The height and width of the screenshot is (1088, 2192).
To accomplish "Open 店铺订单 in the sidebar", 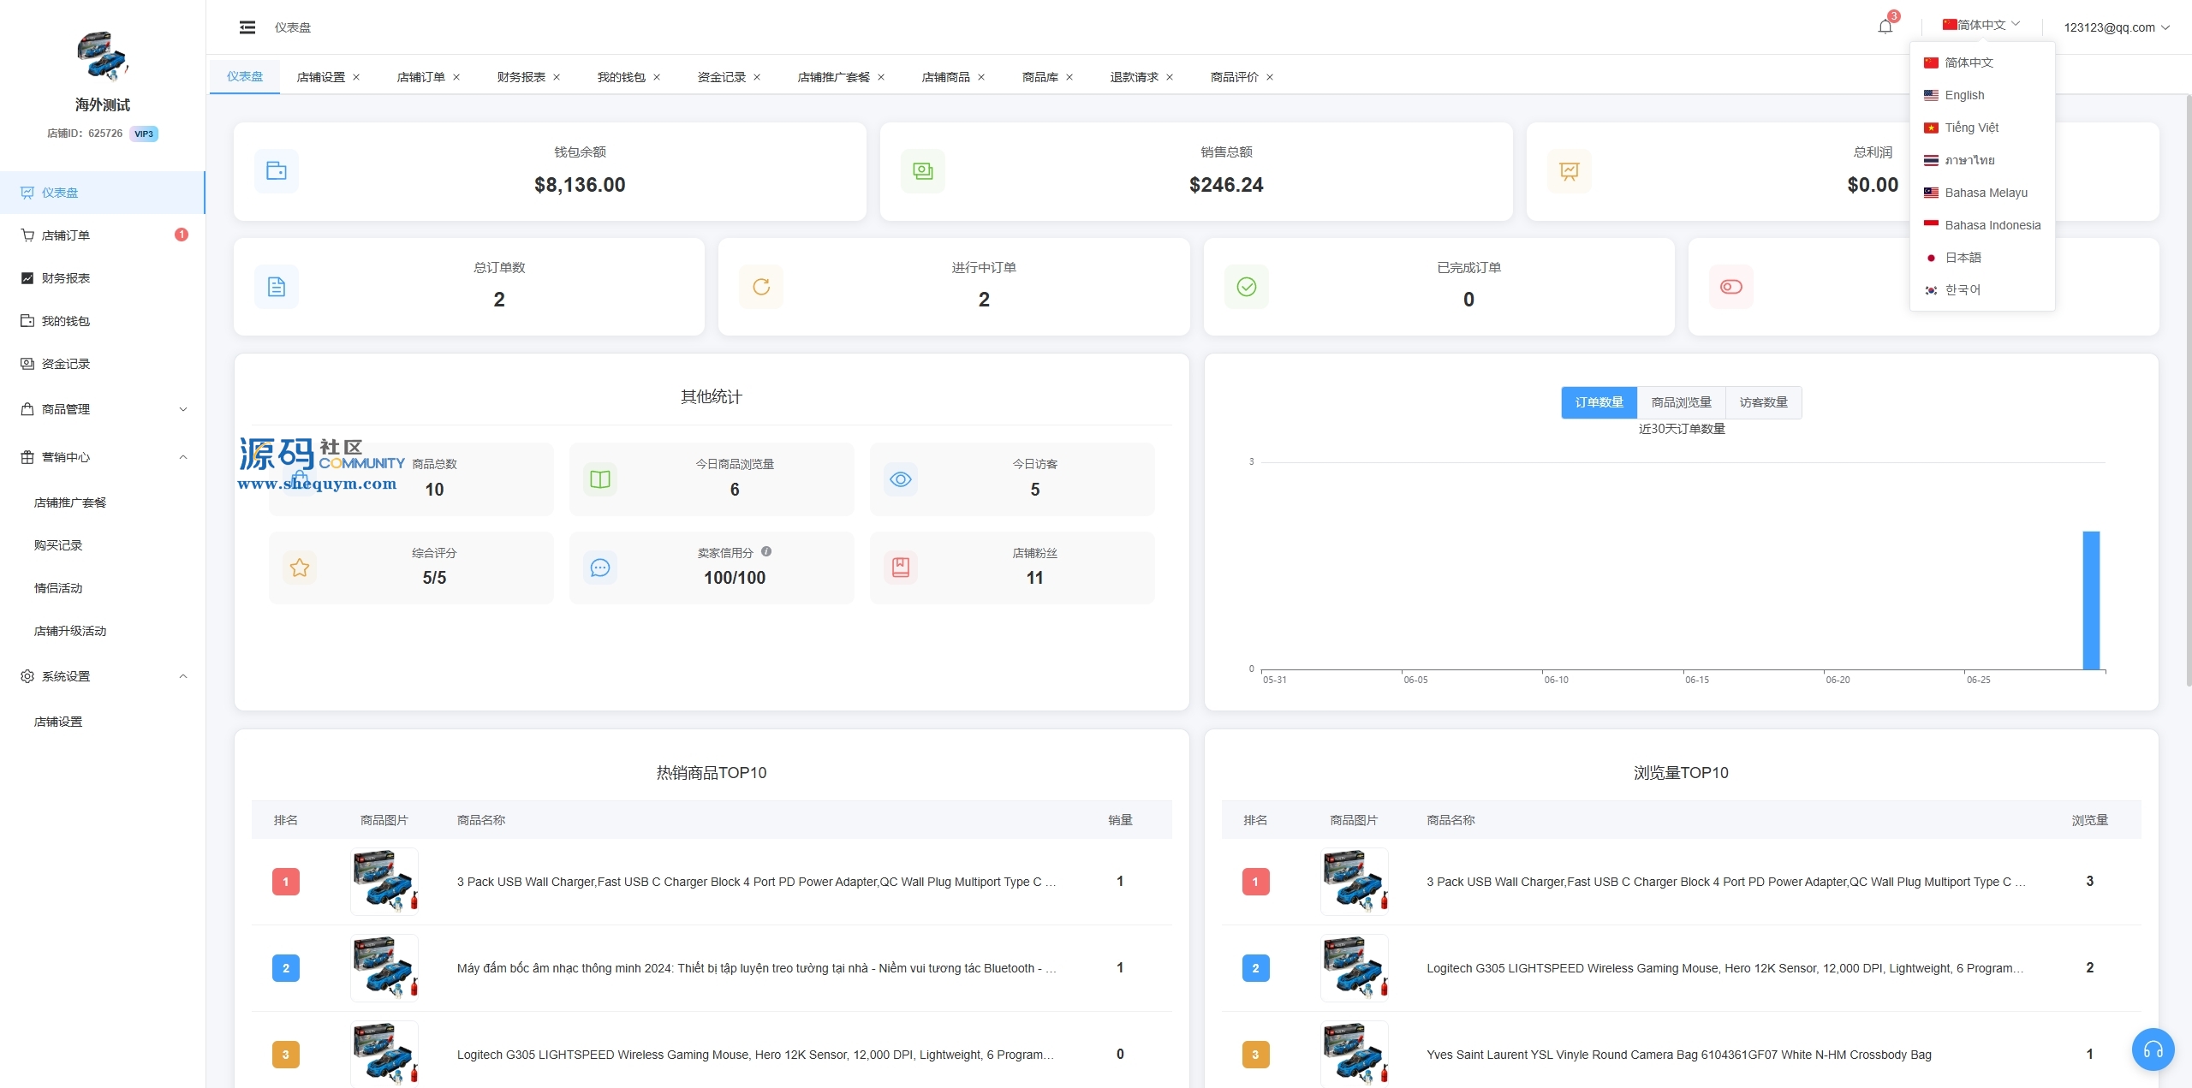I will pyautogui.click(x=66, y=235).
